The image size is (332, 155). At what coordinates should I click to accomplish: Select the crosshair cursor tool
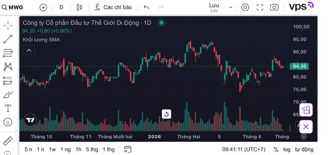[x=8, y=25]
